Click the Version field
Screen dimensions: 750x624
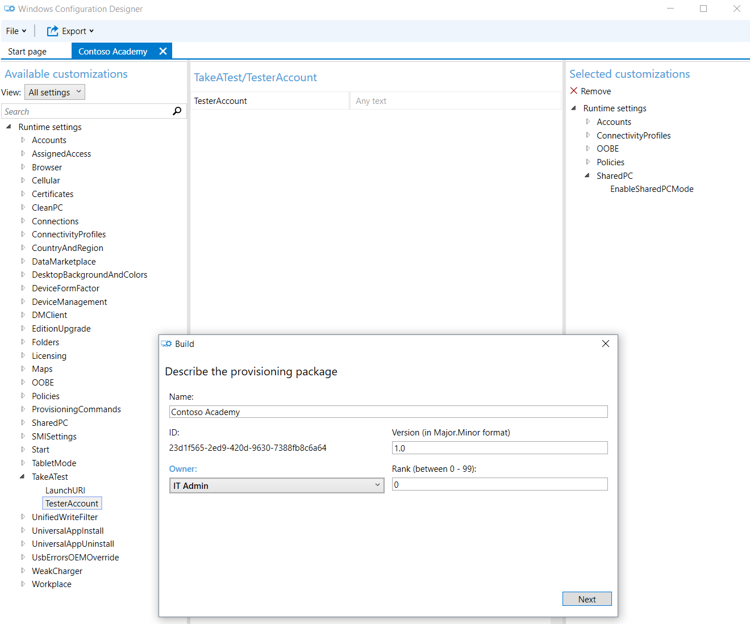click(500, 448)
